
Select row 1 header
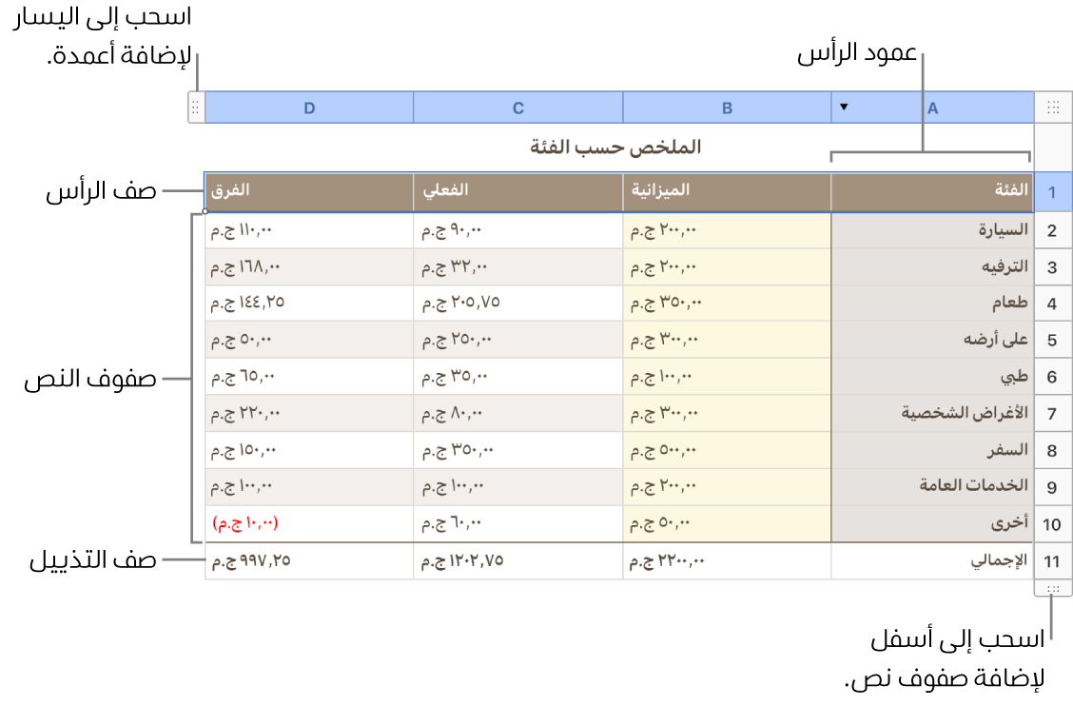pyautogui.click(x=1053, y=191)
